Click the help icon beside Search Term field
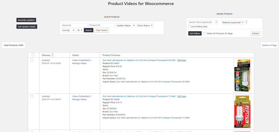 217,22
